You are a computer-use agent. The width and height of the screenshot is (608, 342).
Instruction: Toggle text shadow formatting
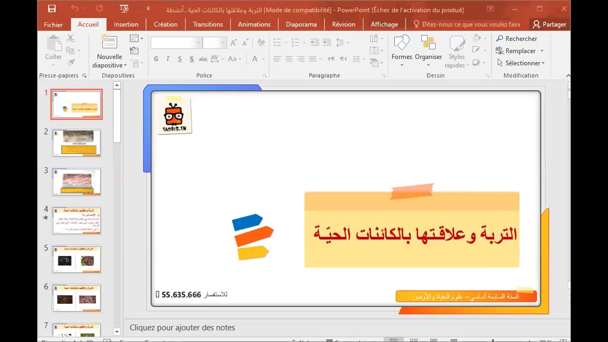191,59
